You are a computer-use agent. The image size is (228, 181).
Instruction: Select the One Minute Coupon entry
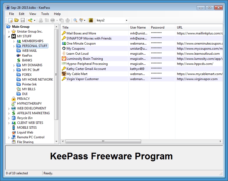coord(81,44)
